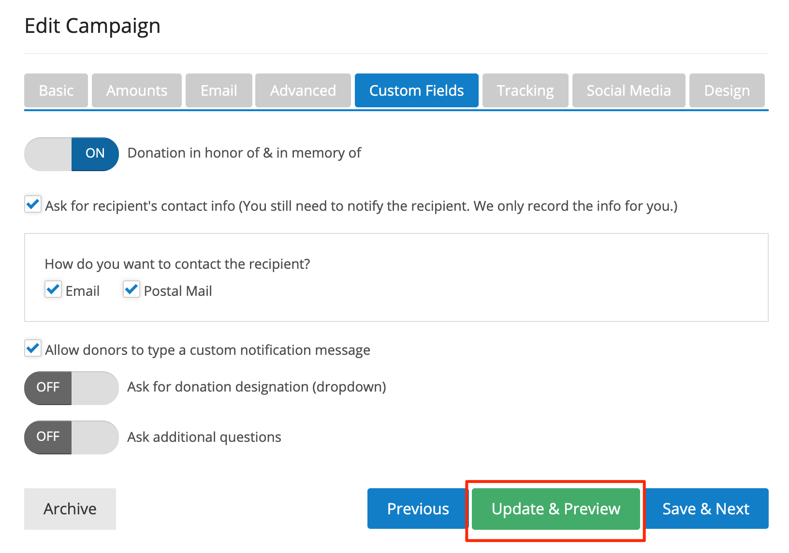Enable the donation designation dropdown toggle
789x553 pixels.
[x=72, y=388]
